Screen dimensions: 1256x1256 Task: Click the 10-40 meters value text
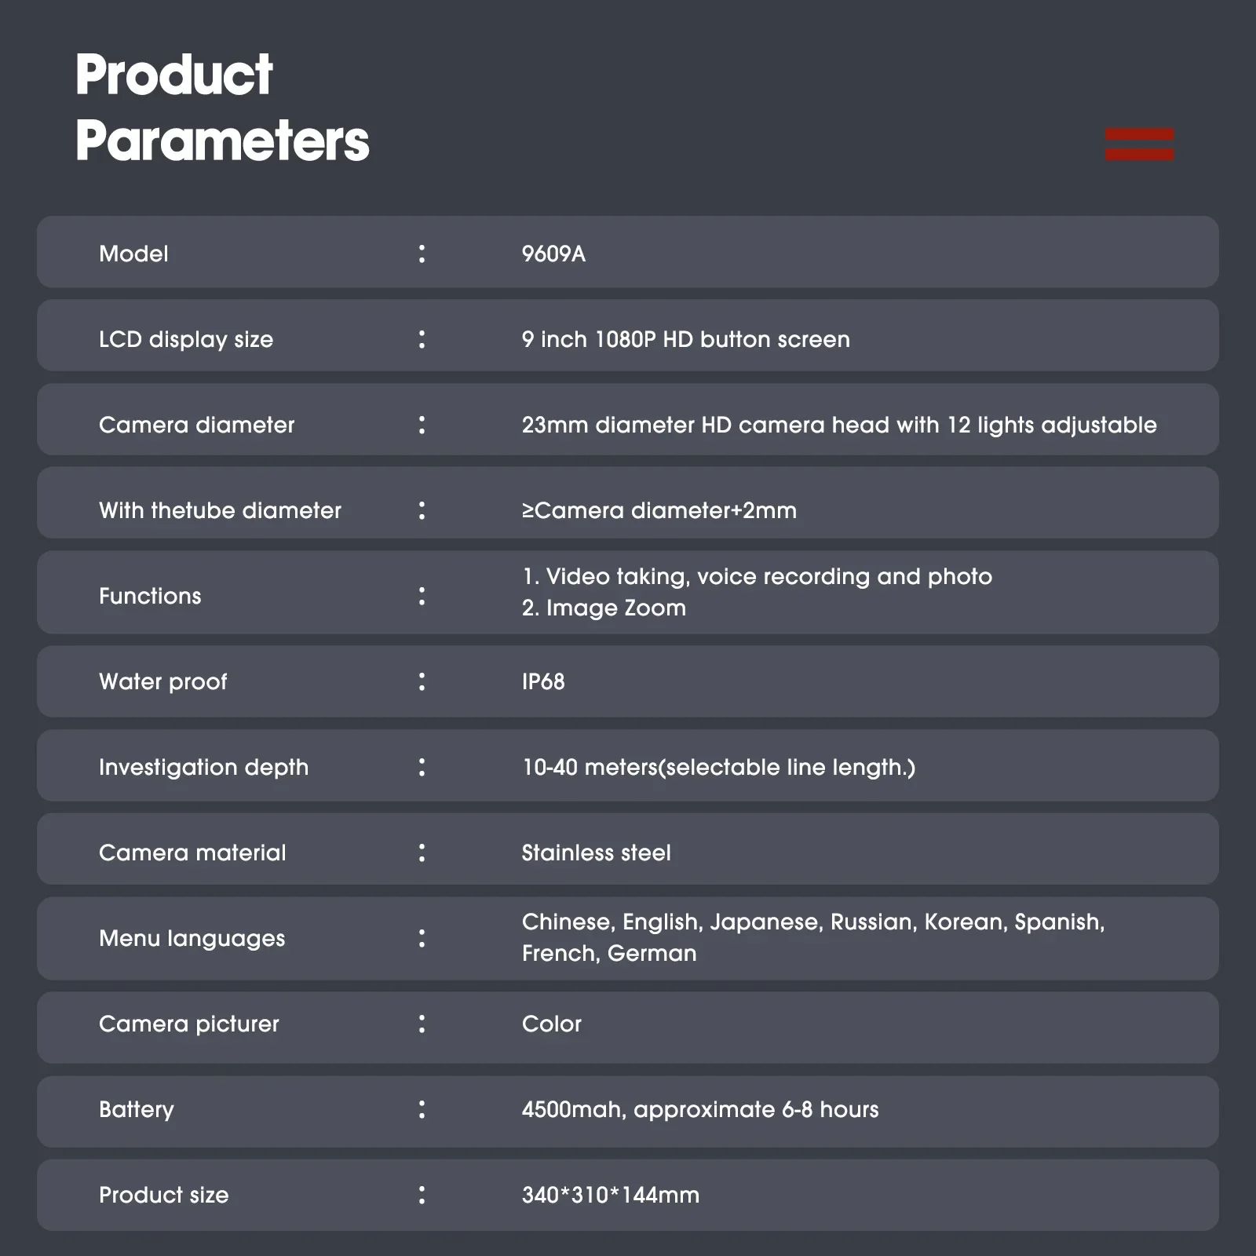click(x=718, y=767)
